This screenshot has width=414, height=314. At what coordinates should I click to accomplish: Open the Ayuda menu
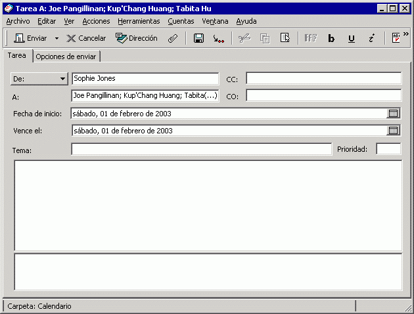(246, 21)
